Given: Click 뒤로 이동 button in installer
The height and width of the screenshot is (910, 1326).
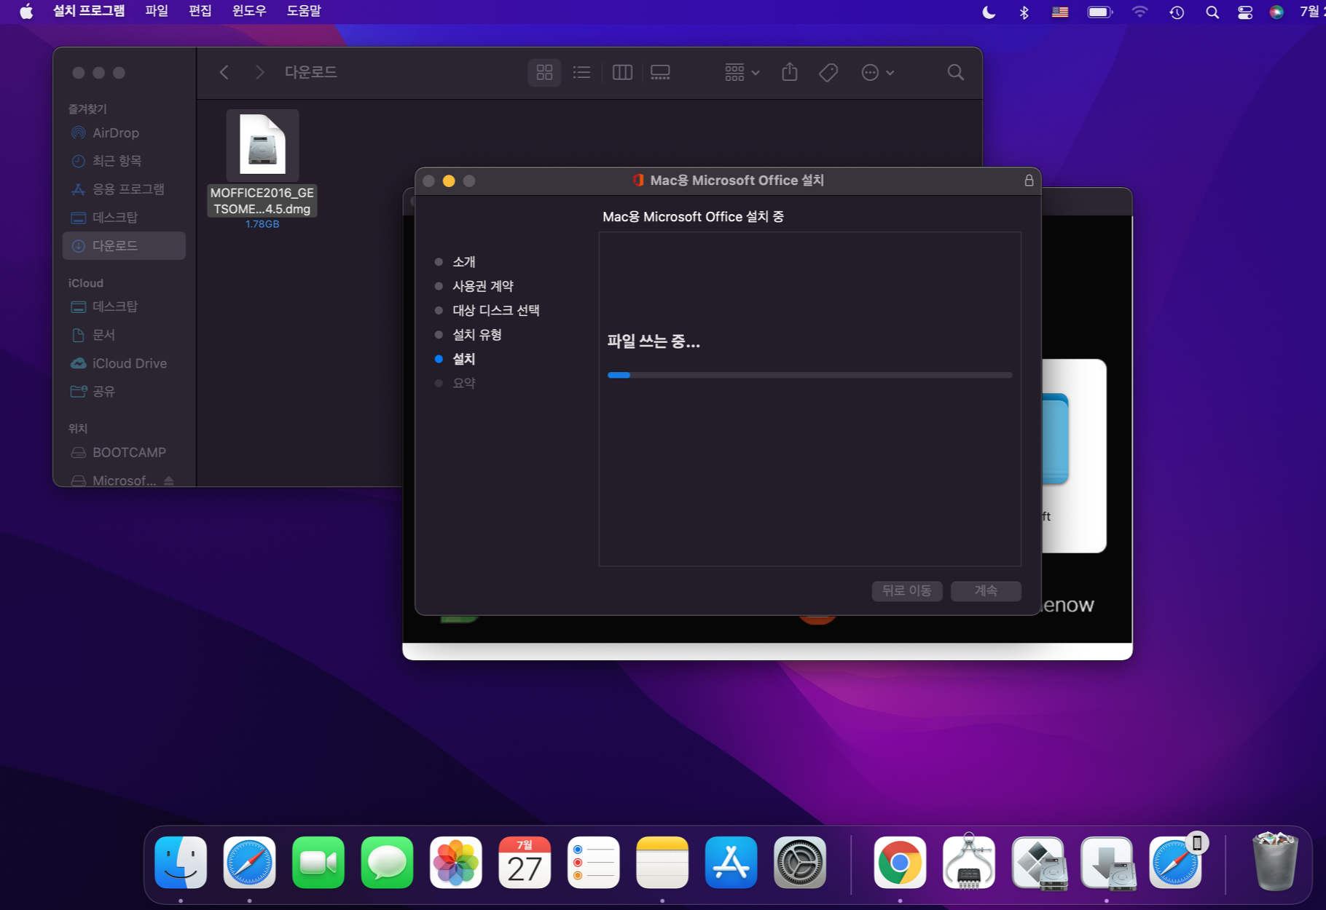Looking at the screenshot, I should point(907,590).
